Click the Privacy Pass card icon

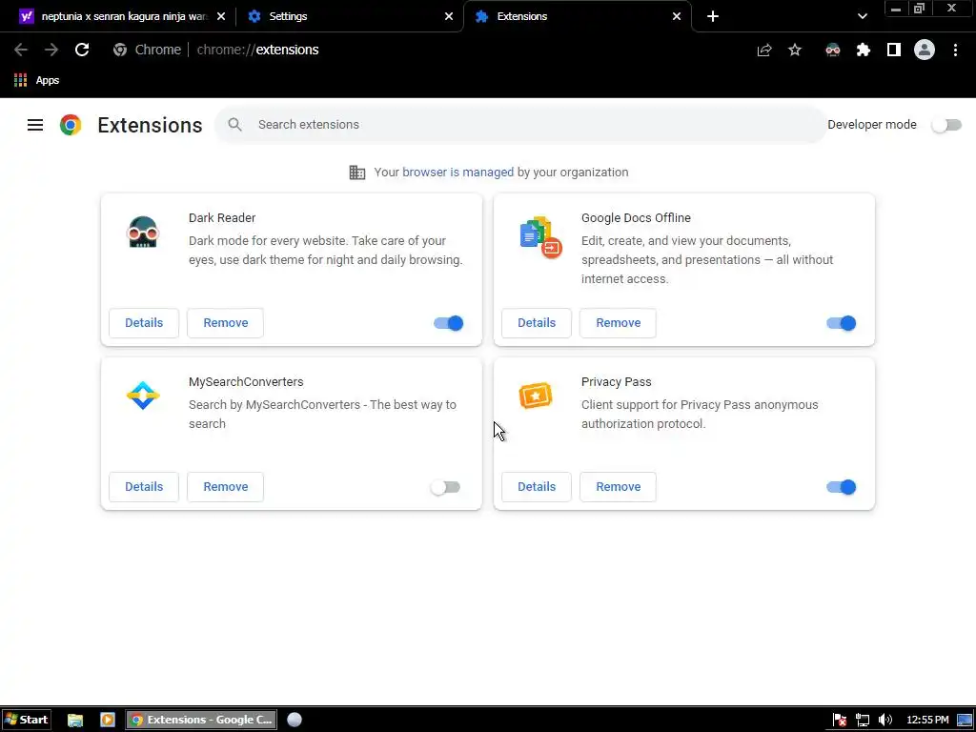click(x=536, y=396)
